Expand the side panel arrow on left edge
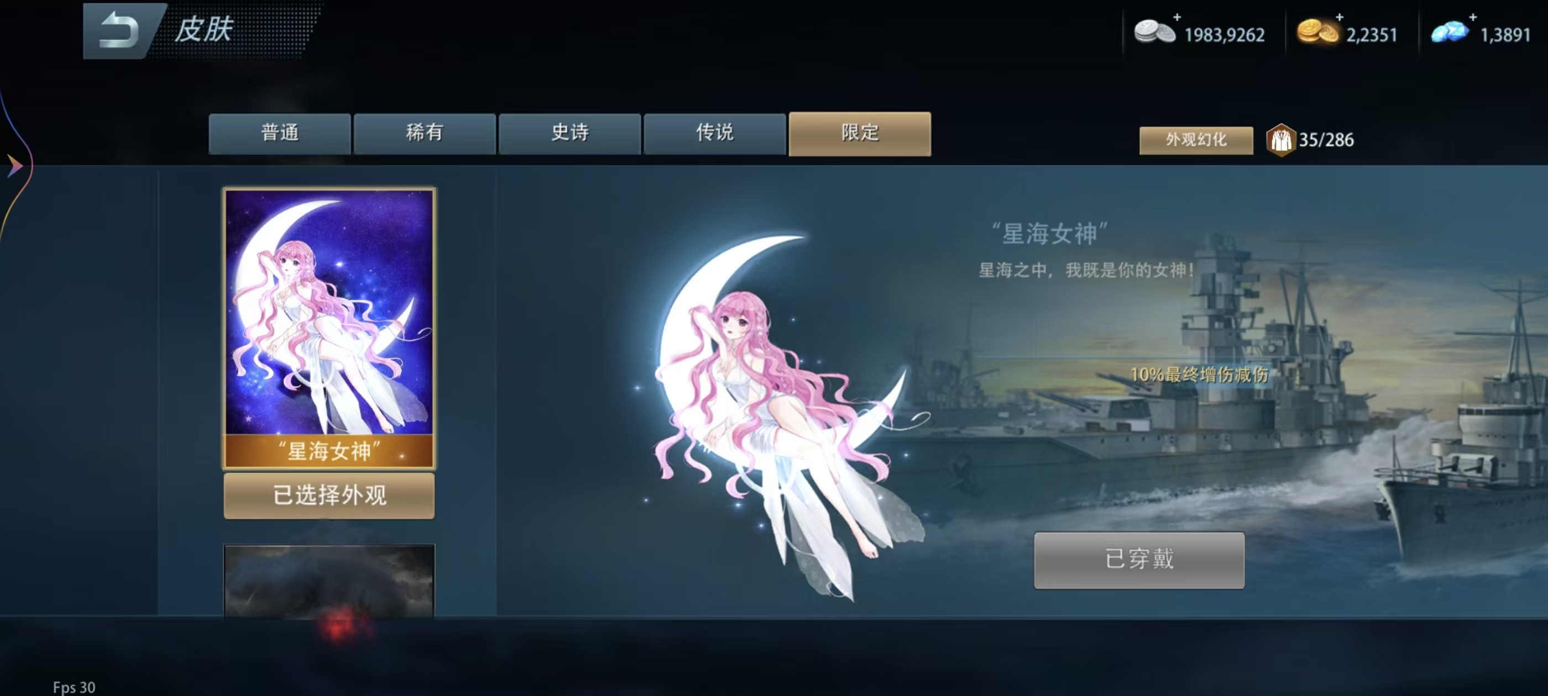Image resolution: width=1548 pixels, height=696 pixels. coord(14,166)
